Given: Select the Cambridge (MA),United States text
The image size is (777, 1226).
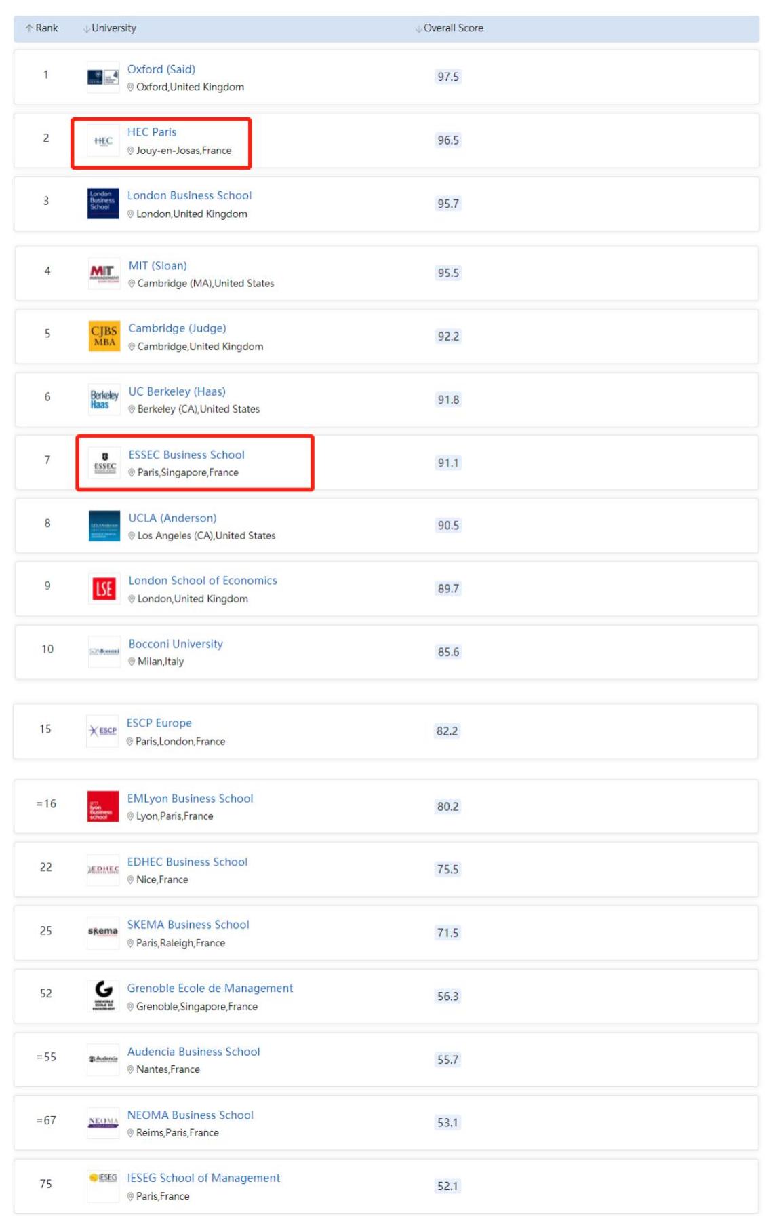Looking at the screenshot, I should pos(206,283).
